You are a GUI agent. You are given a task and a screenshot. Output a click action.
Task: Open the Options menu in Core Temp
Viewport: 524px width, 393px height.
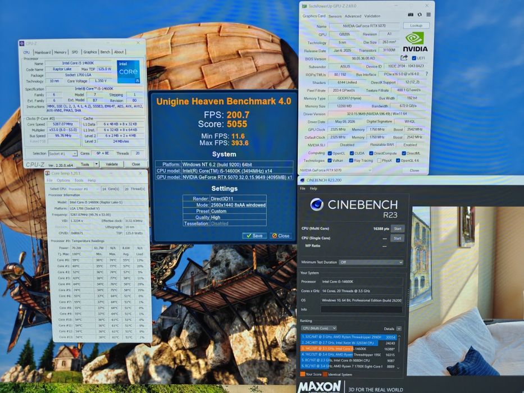coord(63,180)
